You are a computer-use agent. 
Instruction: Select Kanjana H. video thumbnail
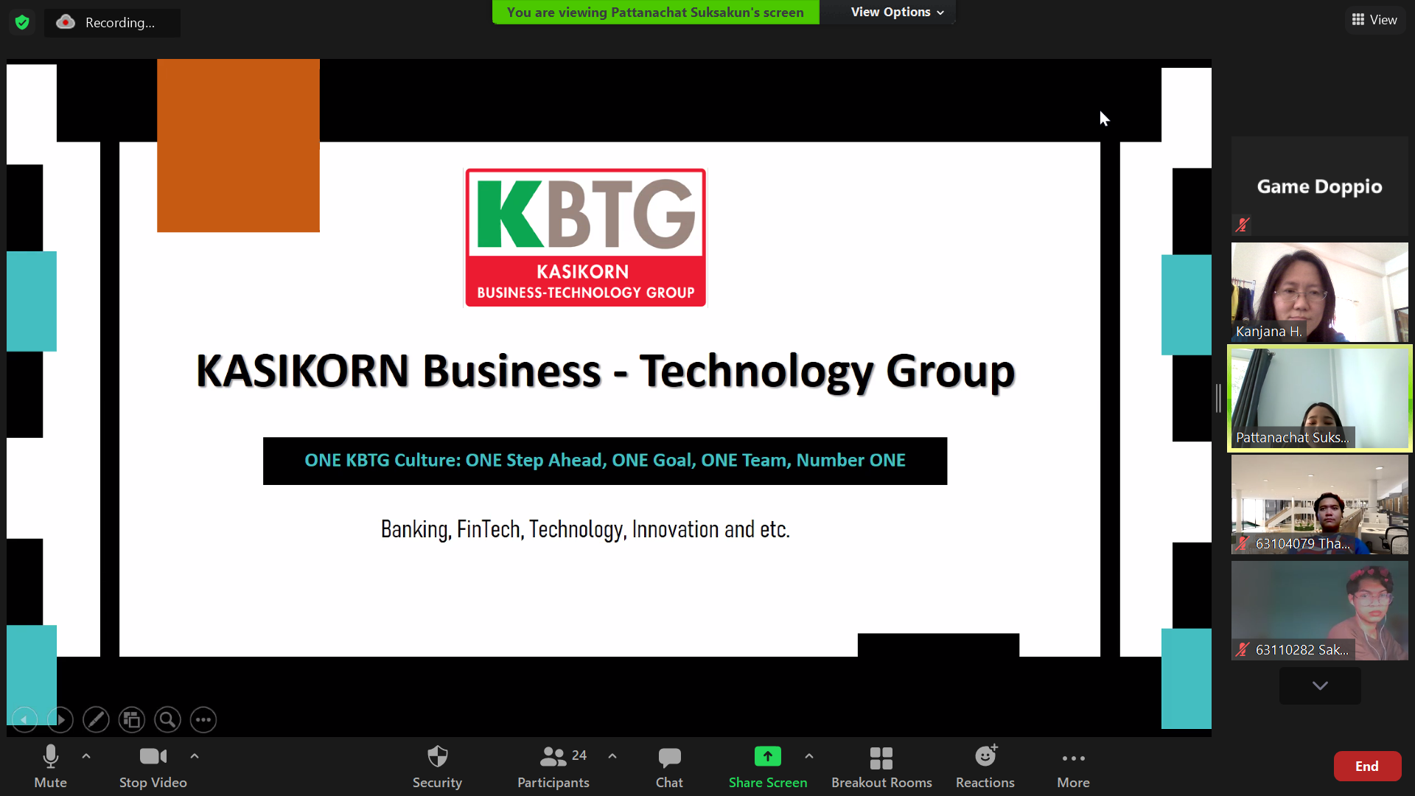pyautogui.click(x=1319, y=293)
